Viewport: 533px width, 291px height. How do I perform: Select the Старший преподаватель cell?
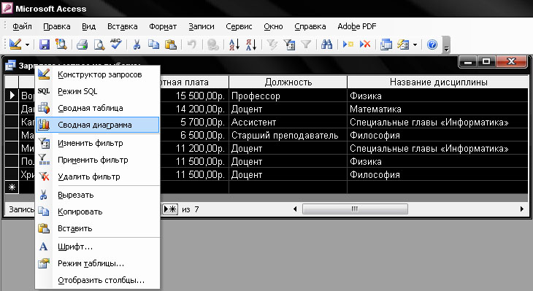[x=288, y=135]
